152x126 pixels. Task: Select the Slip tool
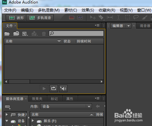110,17
